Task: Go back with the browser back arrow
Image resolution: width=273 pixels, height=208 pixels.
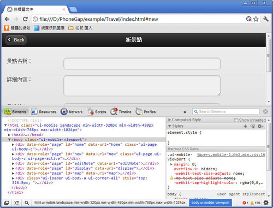Action: 7,19
